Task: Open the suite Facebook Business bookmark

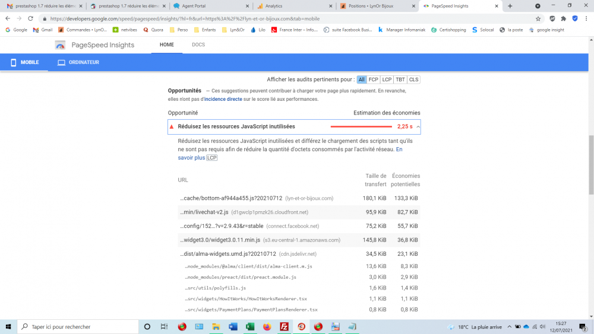Action: point(347,30)
